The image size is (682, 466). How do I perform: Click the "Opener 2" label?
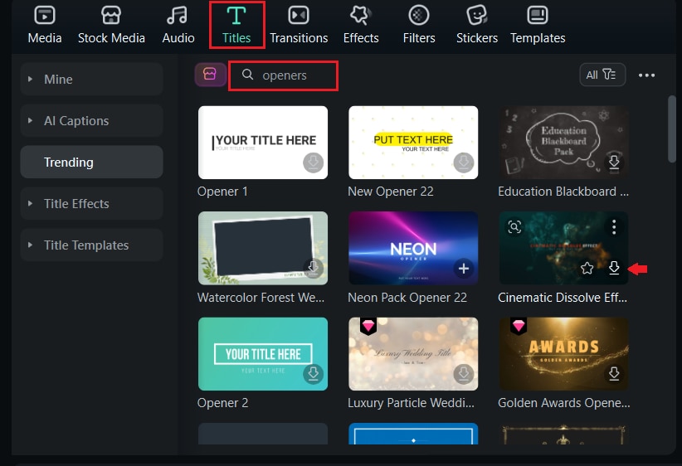pyautogui.click(x=222, y=403)
